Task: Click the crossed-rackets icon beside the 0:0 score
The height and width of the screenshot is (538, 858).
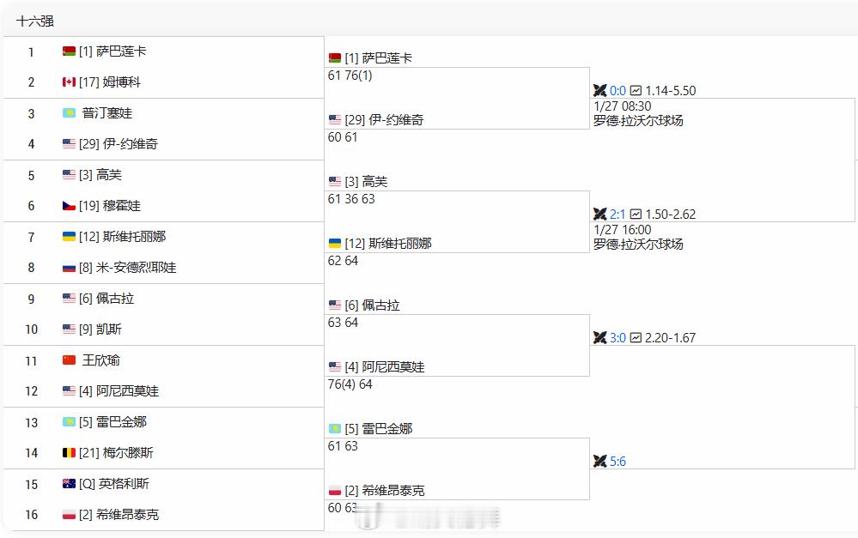Action: coord(600,90)
